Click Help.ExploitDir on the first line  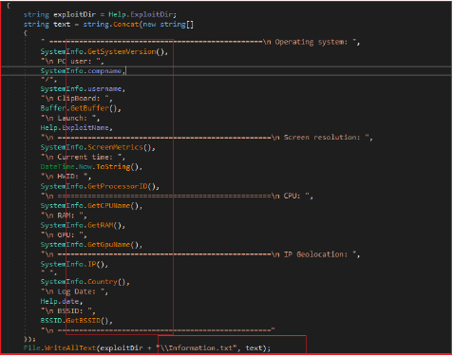pyautogui.click(x=142, y=14)
